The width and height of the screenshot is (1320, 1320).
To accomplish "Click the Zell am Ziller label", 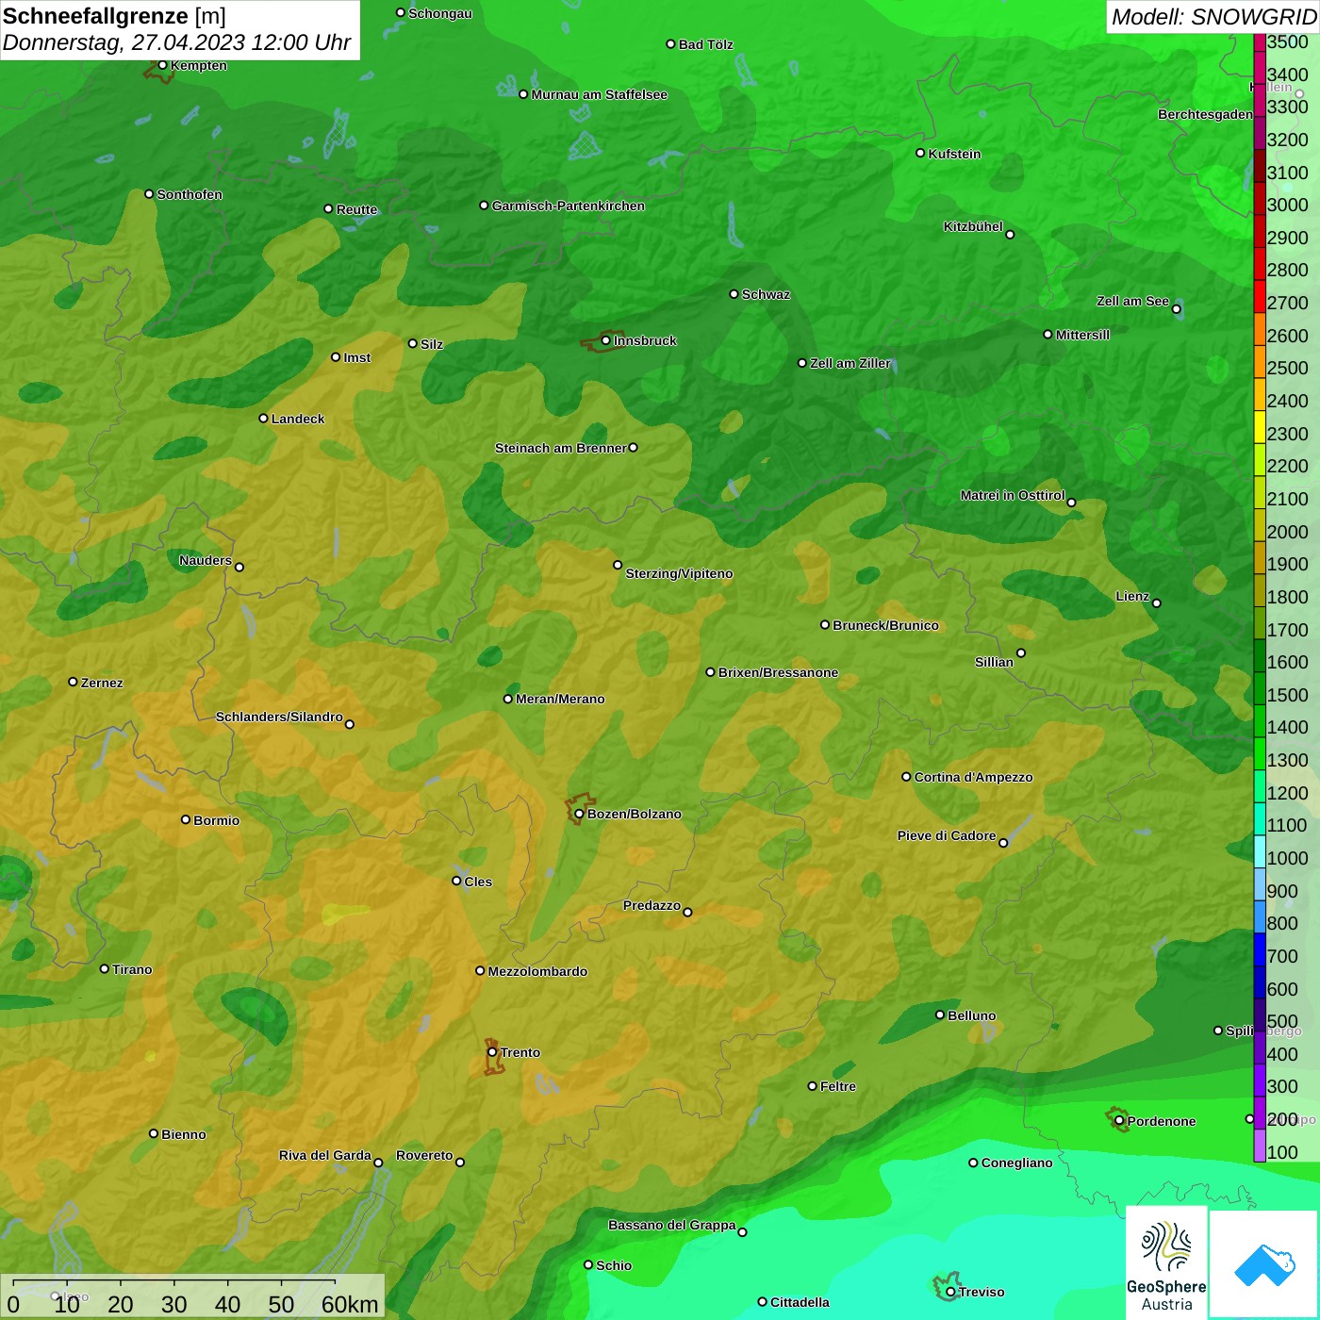I will [x=850, y=363].
